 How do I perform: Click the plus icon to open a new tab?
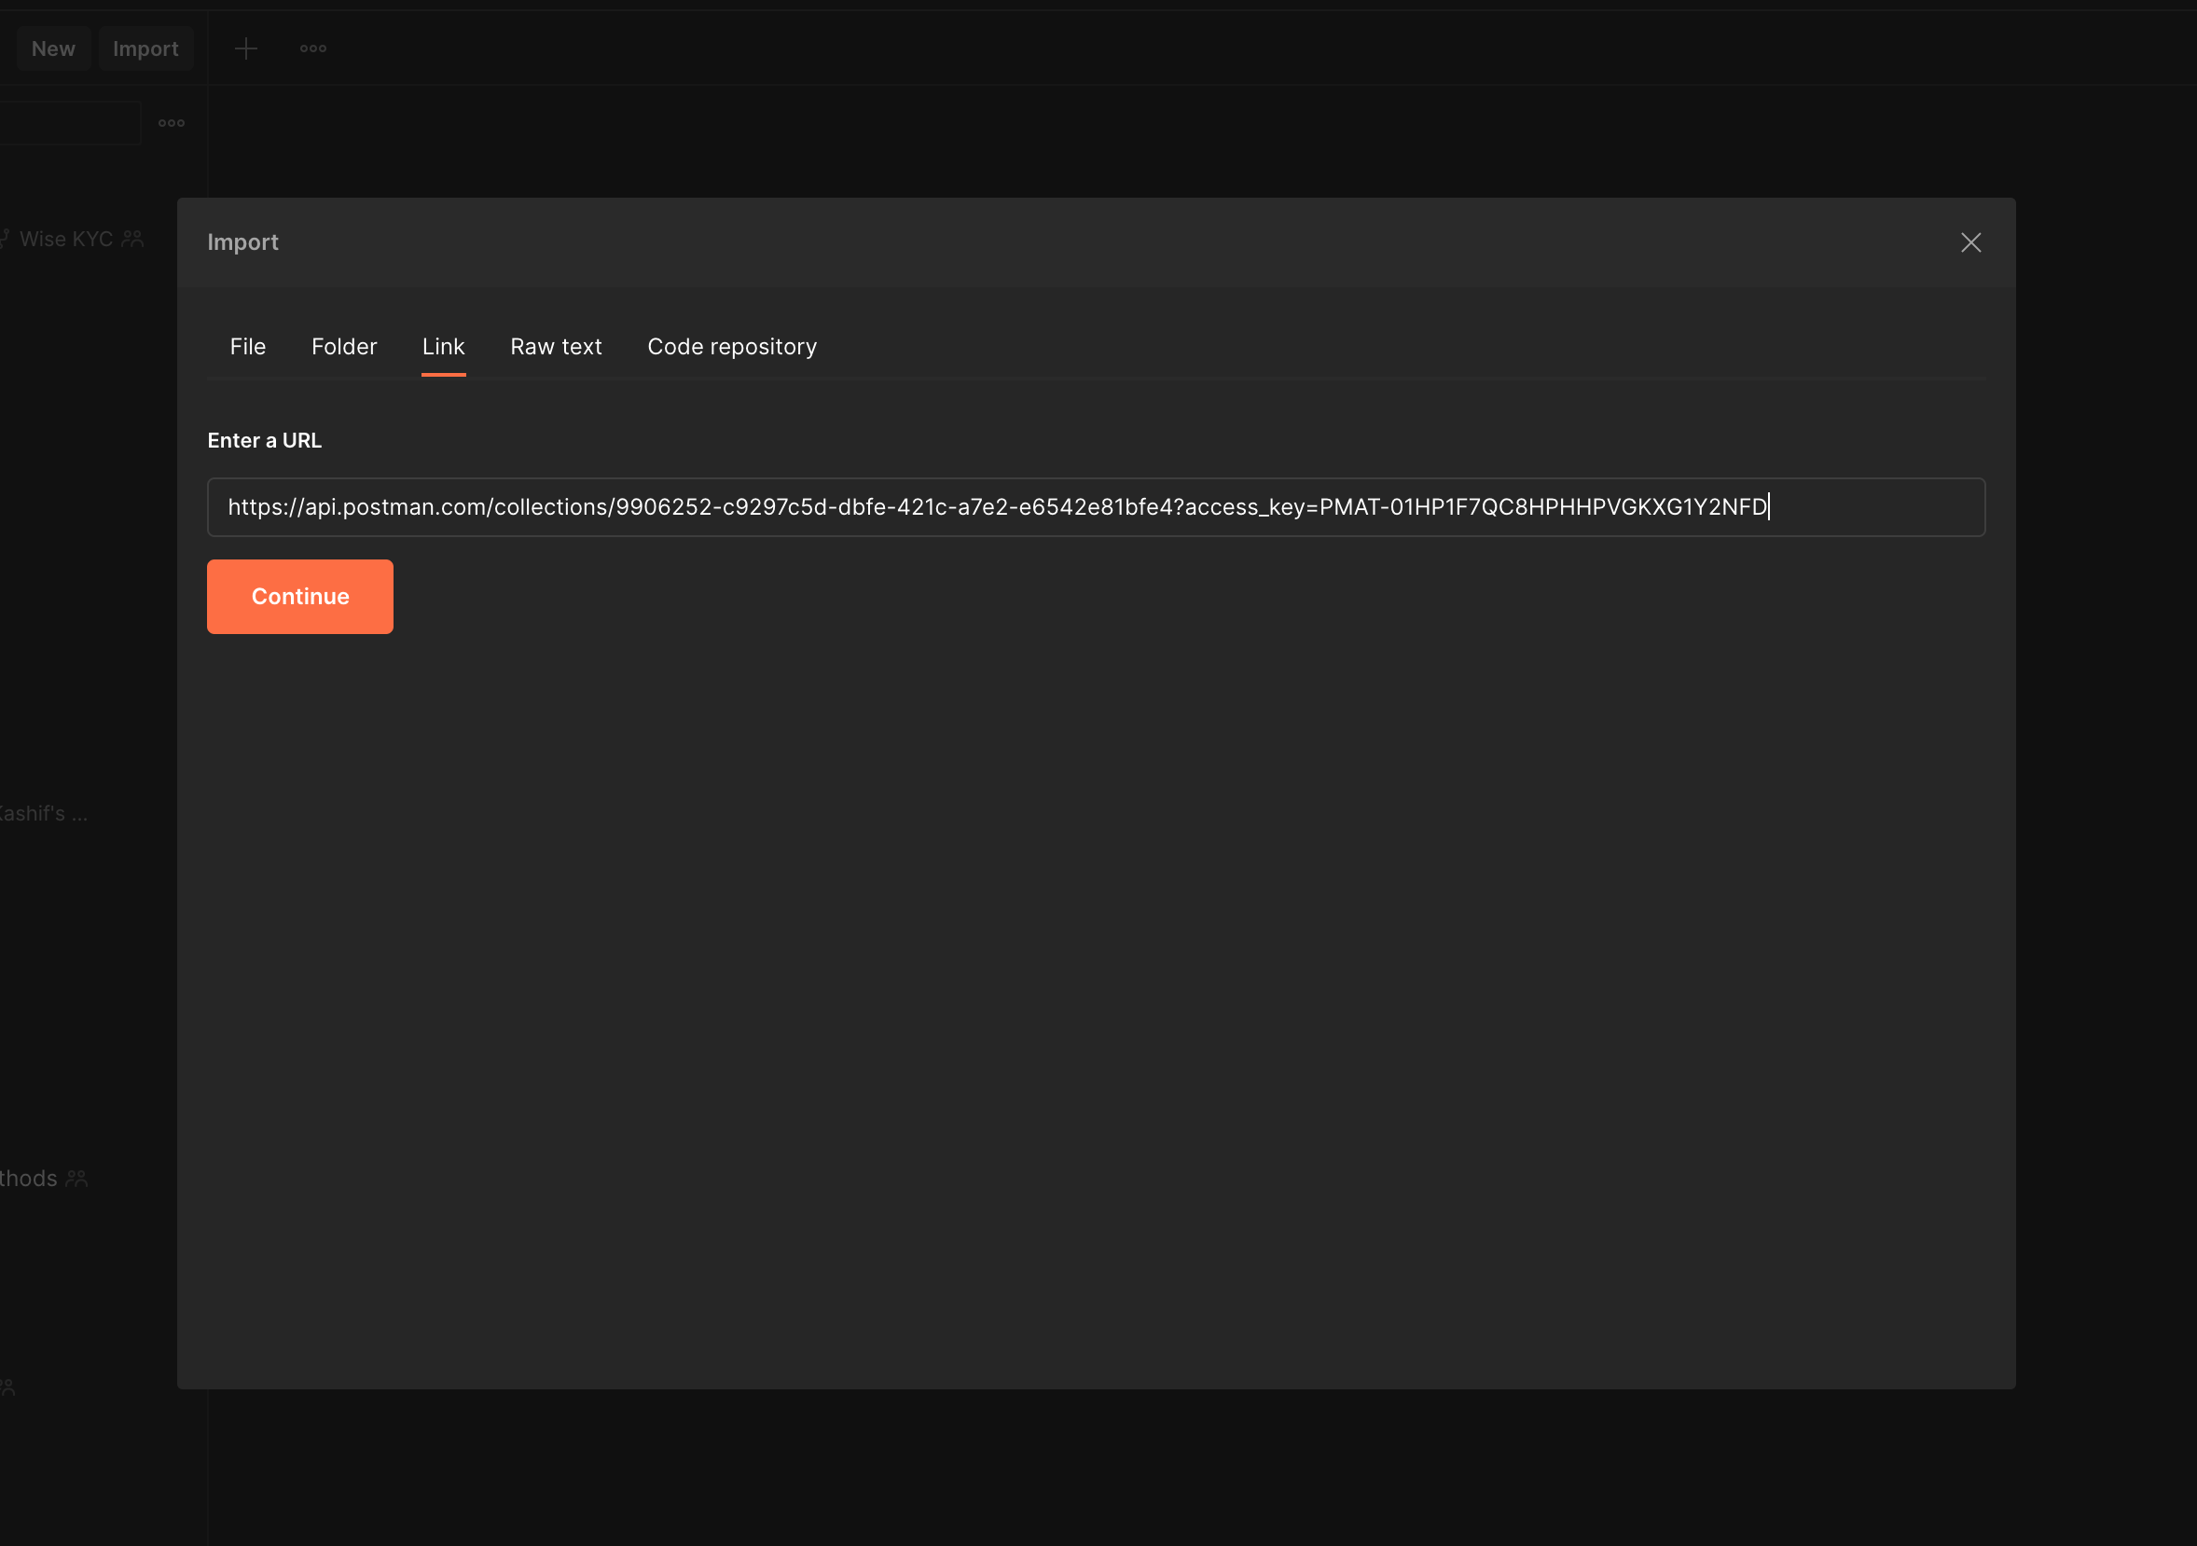pyautogui.click(x=246, y=48)
